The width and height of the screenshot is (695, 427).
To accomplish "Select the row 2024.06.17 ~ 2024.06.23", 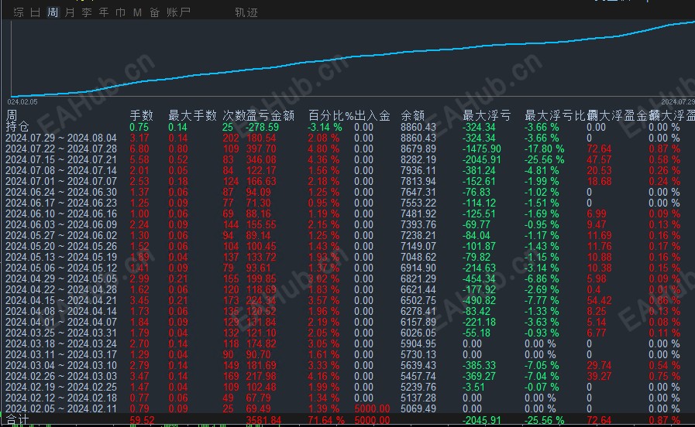I will coord(347,203).
